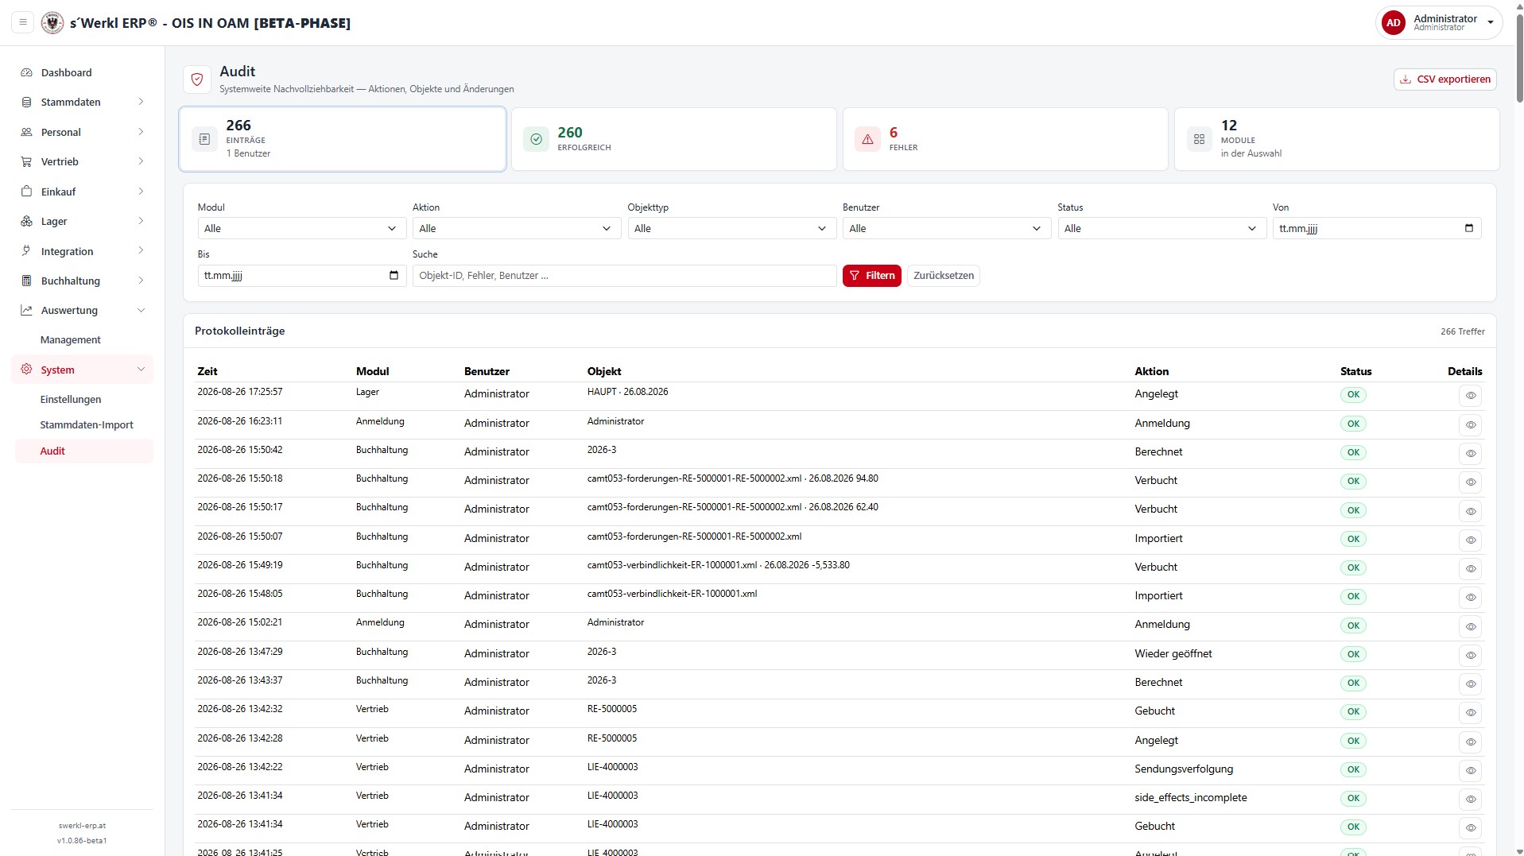Image resolution: width=1524 pixels, height=856 pixels.
Task: Open the Objekttyp filter dropdown
Action: tap(731, 228)
